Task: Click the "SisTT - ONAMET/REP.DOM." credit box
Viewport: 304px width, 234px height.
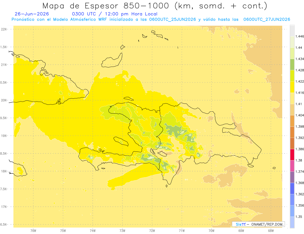Action: (258, 224)
